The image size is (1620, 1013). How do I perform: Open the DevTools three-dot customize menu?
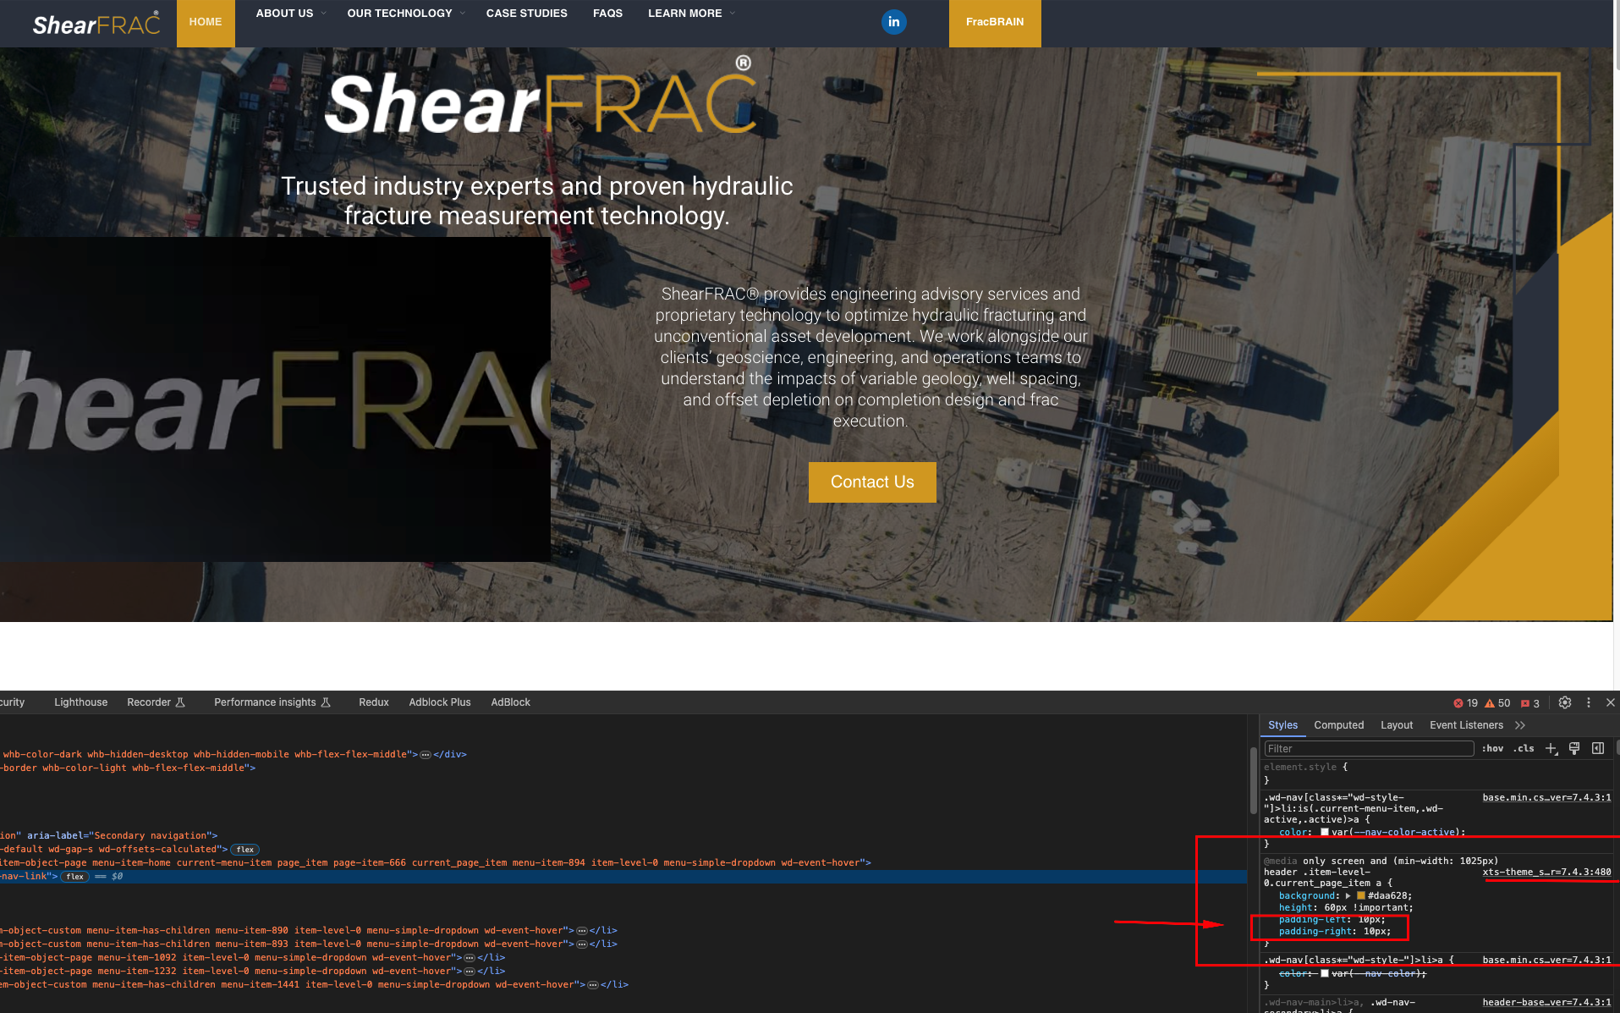1589,702
